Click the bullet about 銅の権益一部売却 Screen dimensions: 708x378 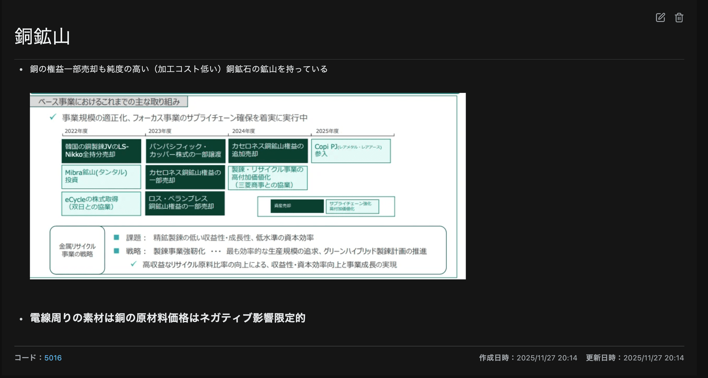178,69
